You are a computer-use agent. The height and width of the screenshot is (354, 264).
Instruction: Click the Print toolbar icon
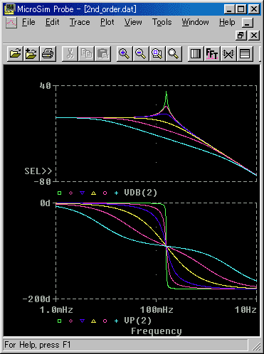pos(48,53)
